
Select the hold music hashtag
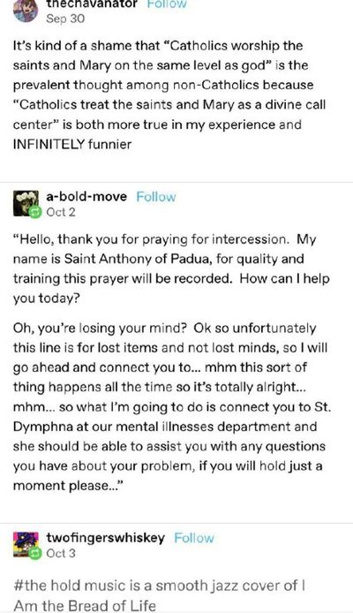point(160,595)
